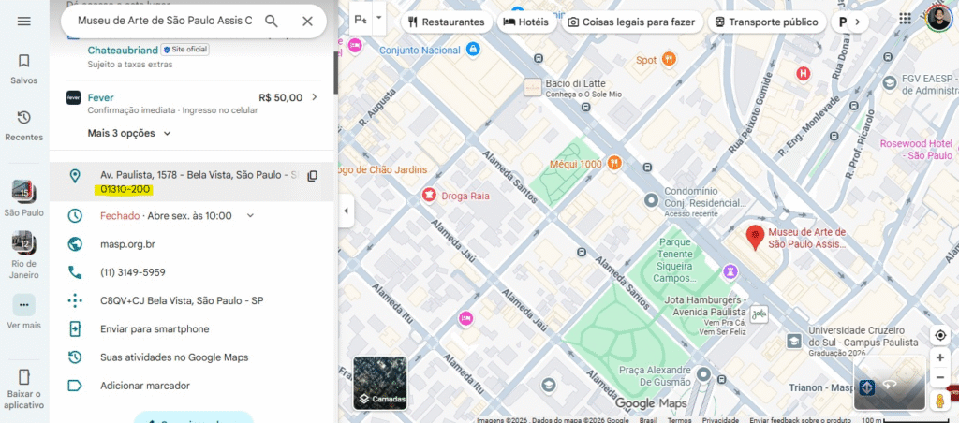
Task: Click Enviar para smartphone
Action: 155,328
